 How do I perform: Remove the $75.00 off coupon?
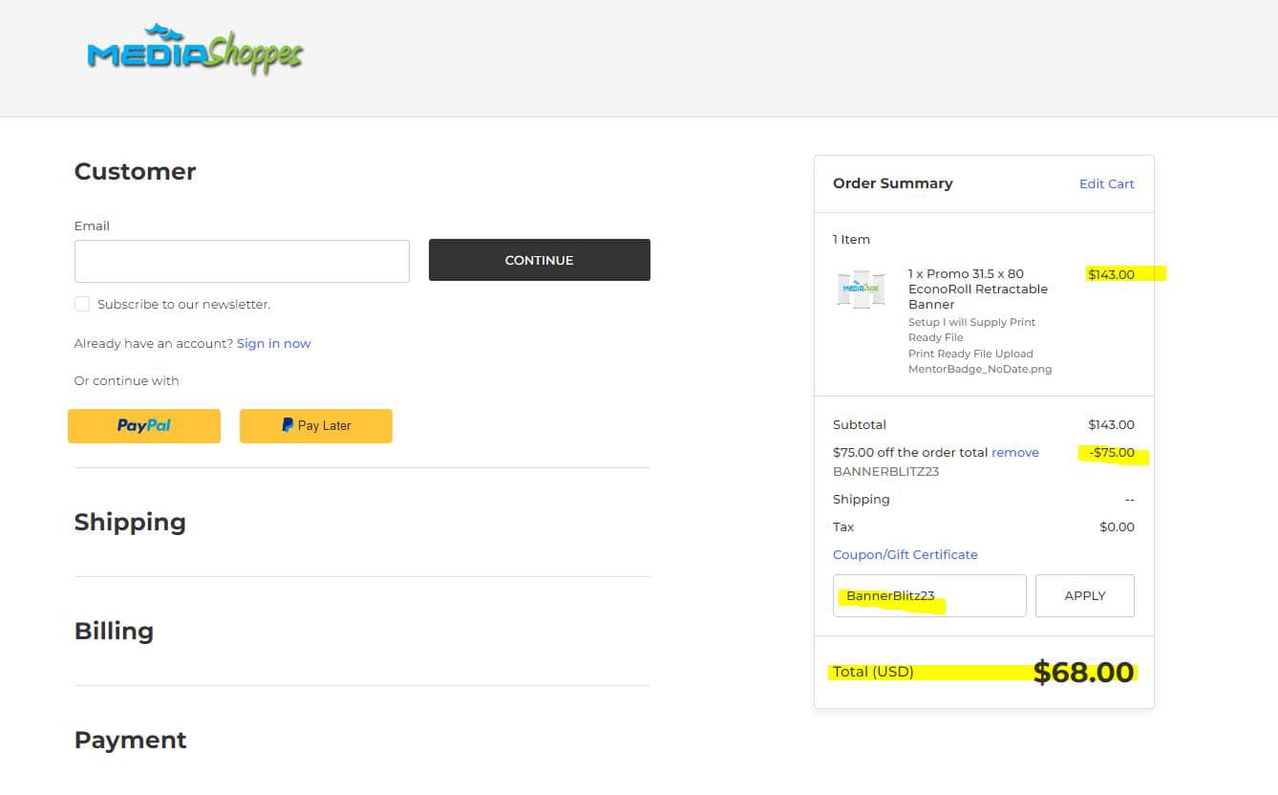tap(1014, 453)
